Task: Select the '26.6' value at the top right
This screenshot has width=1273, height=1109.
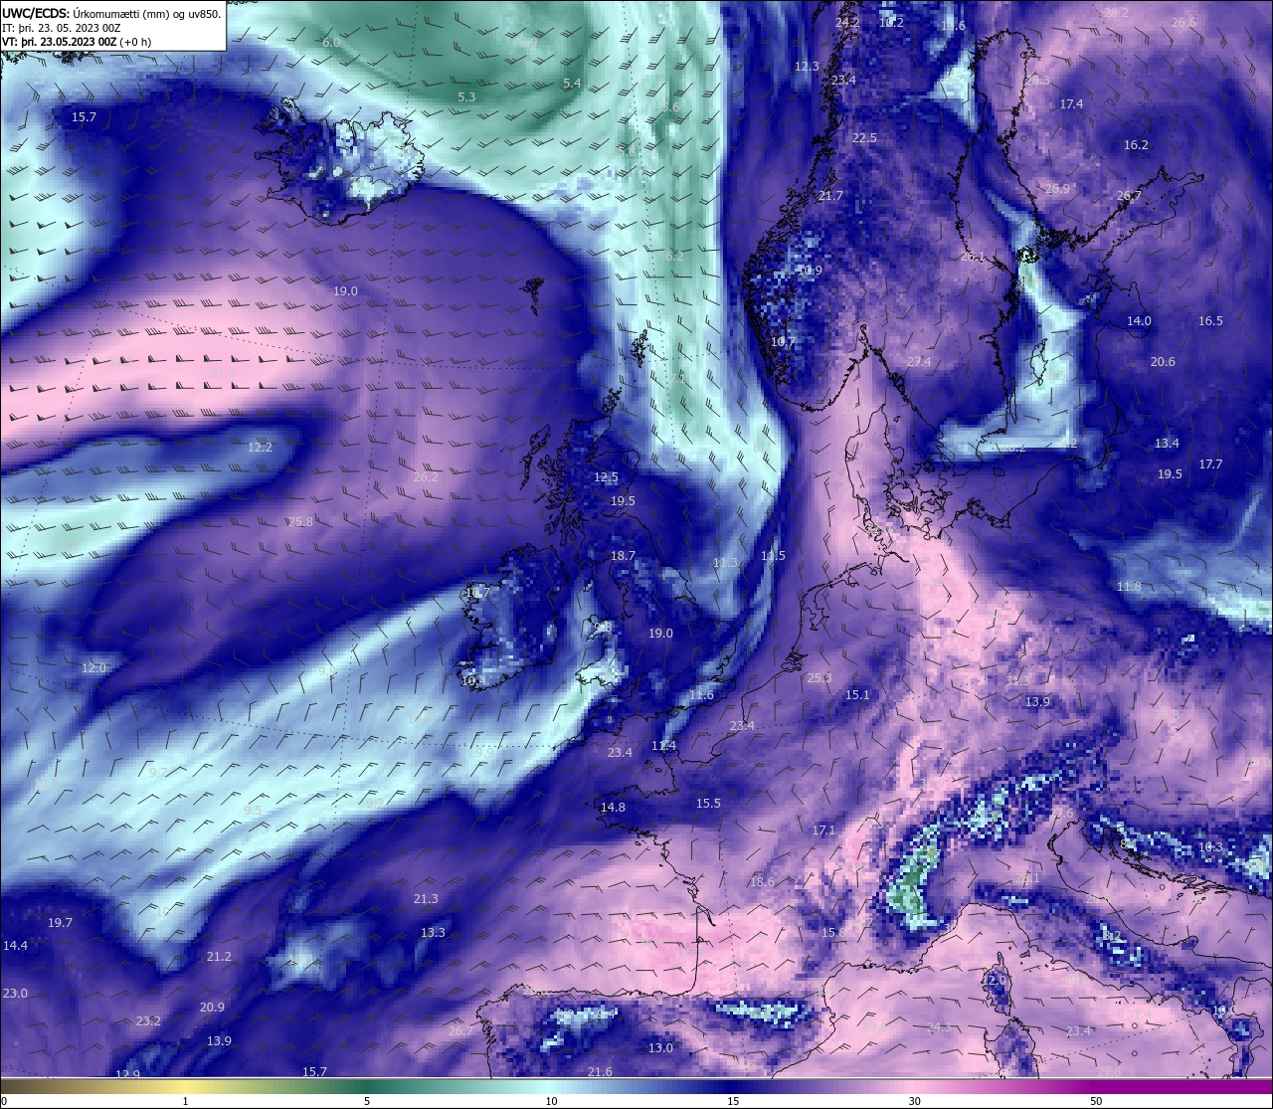Action: pos(1183,23)
